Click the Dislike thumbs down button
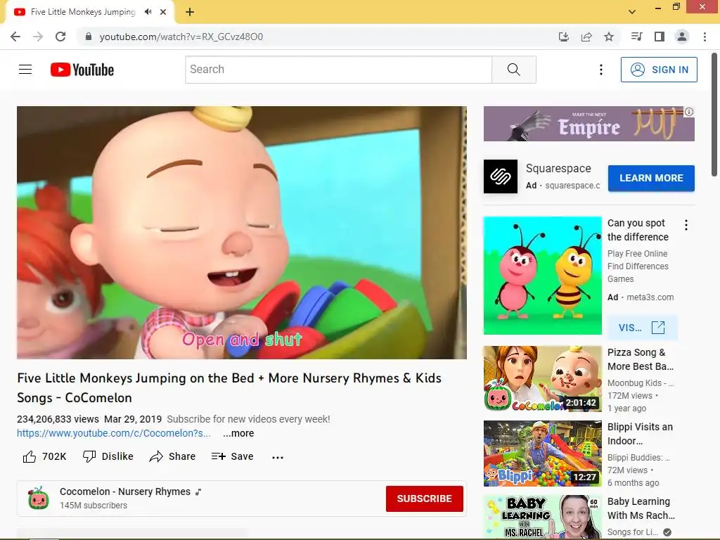The image size is (720, 540). click(x=108, y=457)
